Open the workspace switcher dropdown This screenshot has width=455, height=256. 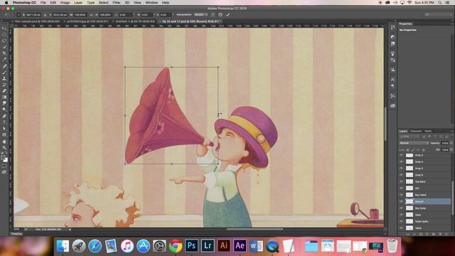coord(438,14)
